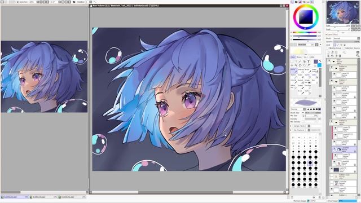This screenshot has height=203, width=361.
Task: Create a new layer
Action: (328, 52)
